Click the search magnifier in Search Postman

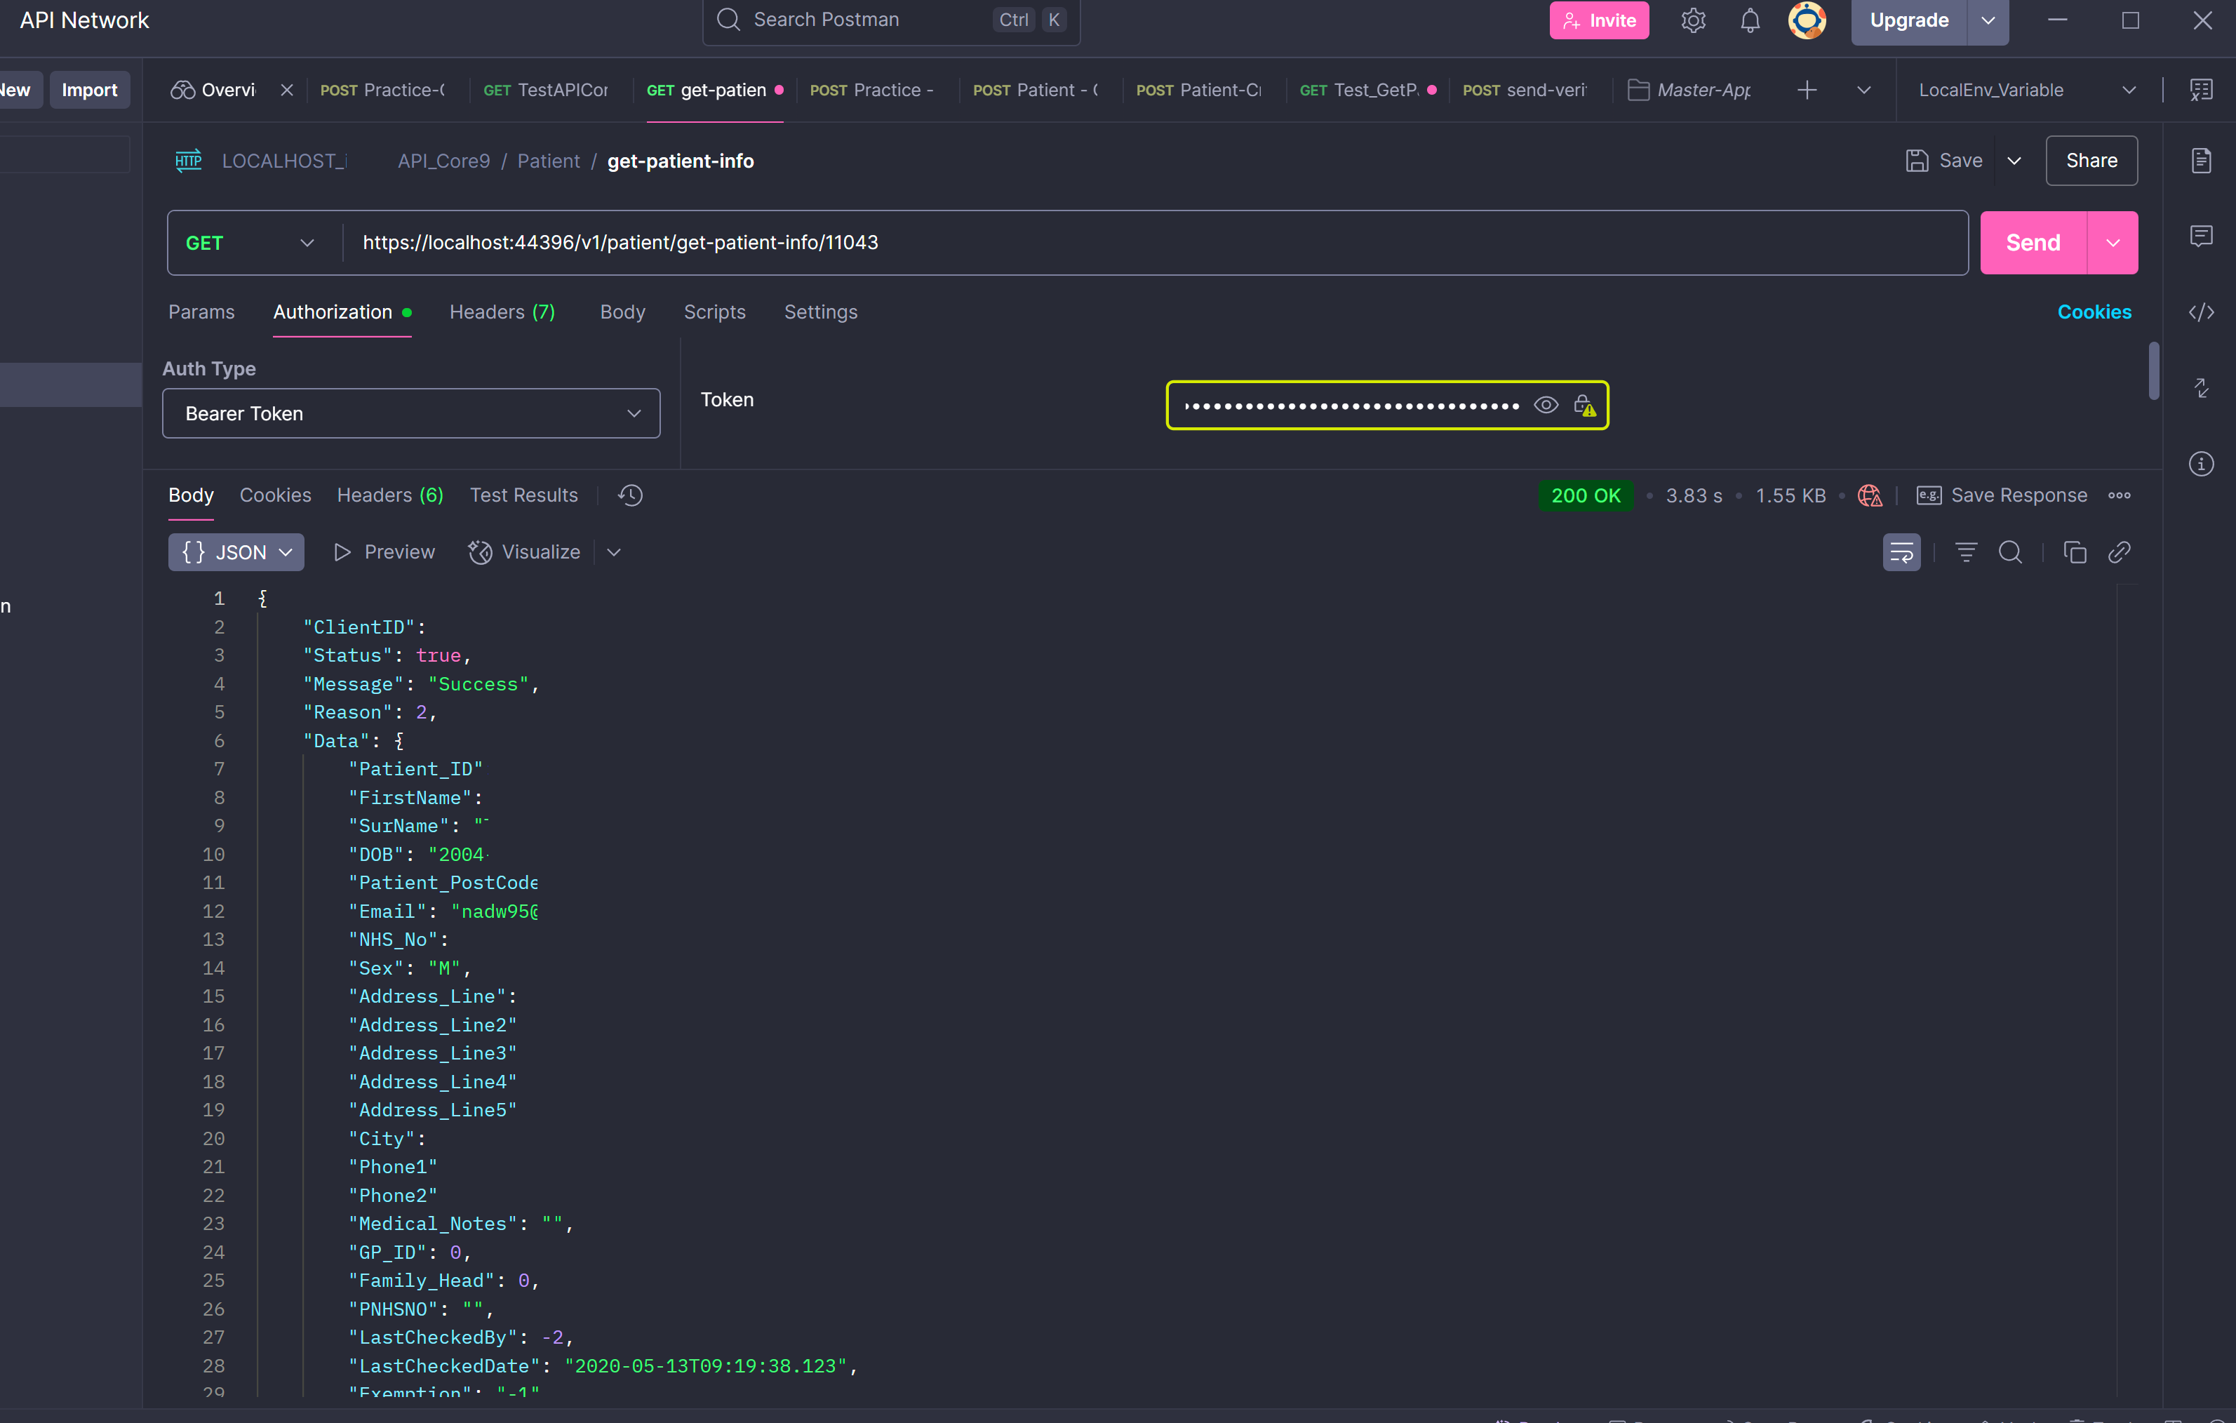point(728,20)
